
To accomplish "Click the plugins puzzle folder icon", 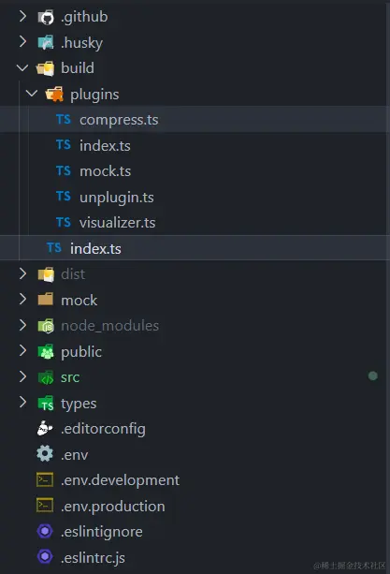I will (54, 94).
